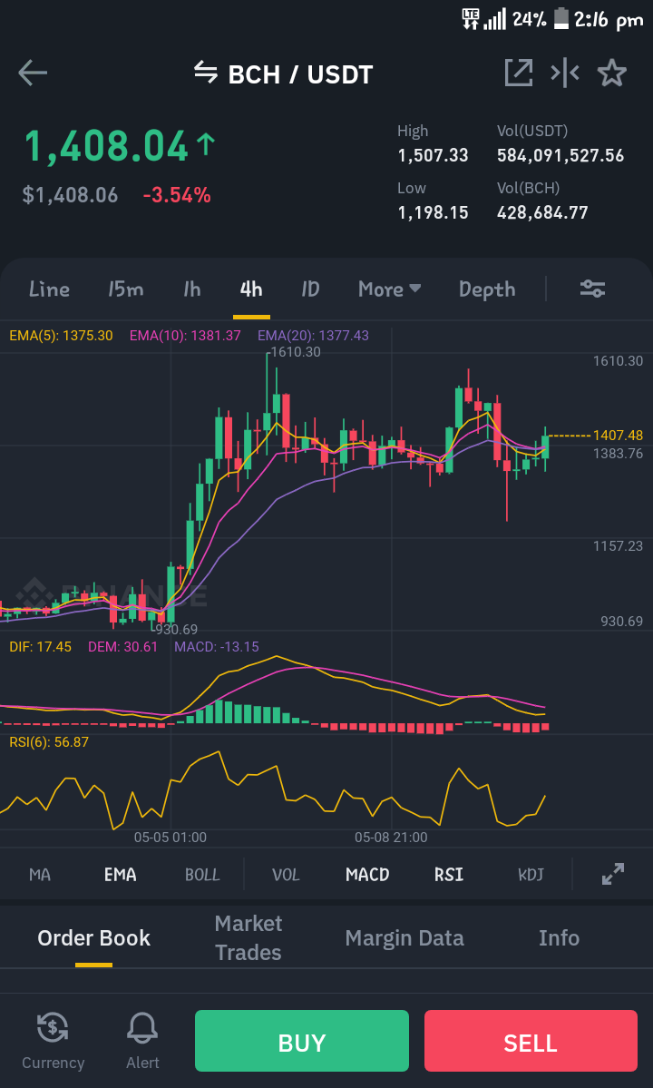
Task: Tap the chart compare/split icon
Action: pyautogui.click(x=565, y=73)
